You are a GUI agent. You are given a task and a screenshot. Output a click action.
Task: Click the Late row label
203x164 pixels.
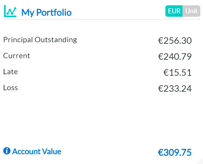tap(11, 72)
